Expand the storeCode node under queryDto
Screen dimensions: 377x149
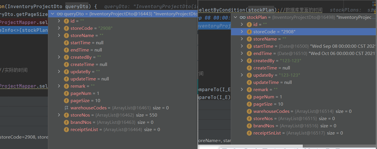click(59, 28)
